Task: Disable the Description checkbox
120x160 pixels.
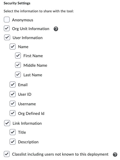Action: 13,142
